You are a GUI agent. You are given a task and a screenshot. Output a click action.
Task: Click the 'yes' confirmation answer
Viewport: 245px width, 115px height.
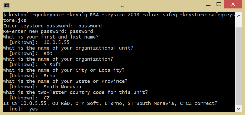(33, 109)
